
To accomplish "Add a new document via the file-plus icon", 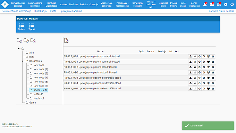I will point(67,40).
